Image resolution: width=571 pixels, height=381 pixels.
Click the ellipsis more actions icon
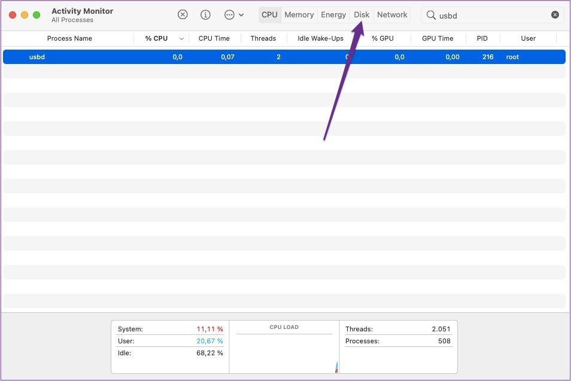229,15
